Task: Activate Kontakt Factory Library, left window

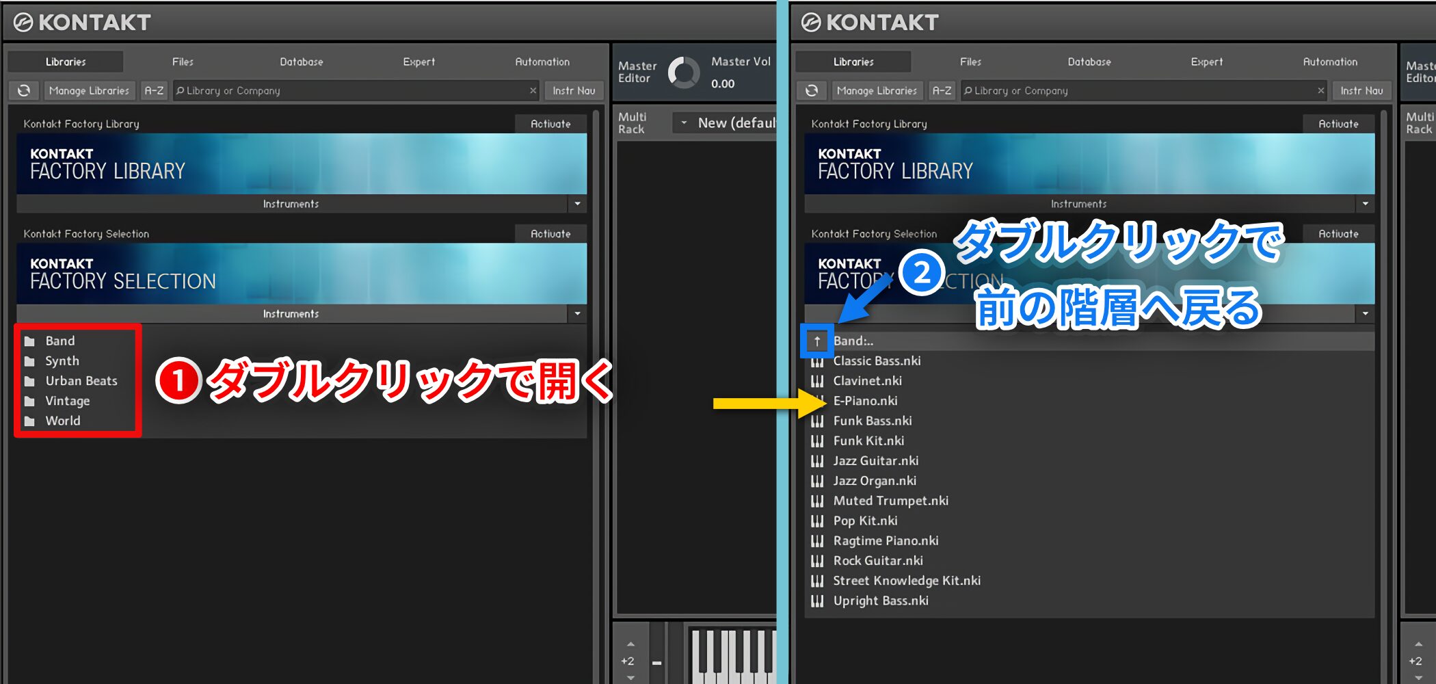Action: 550,124
